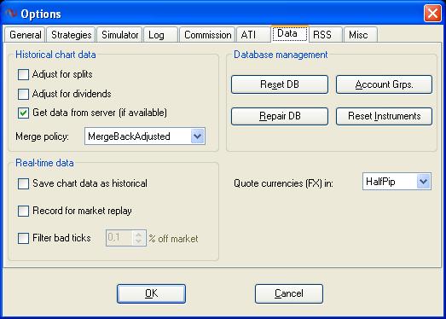Increase percent off market with up arrow

(138, 235)
